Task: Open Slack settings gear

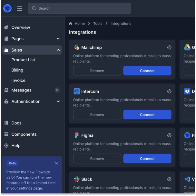Action: (169, 179)
